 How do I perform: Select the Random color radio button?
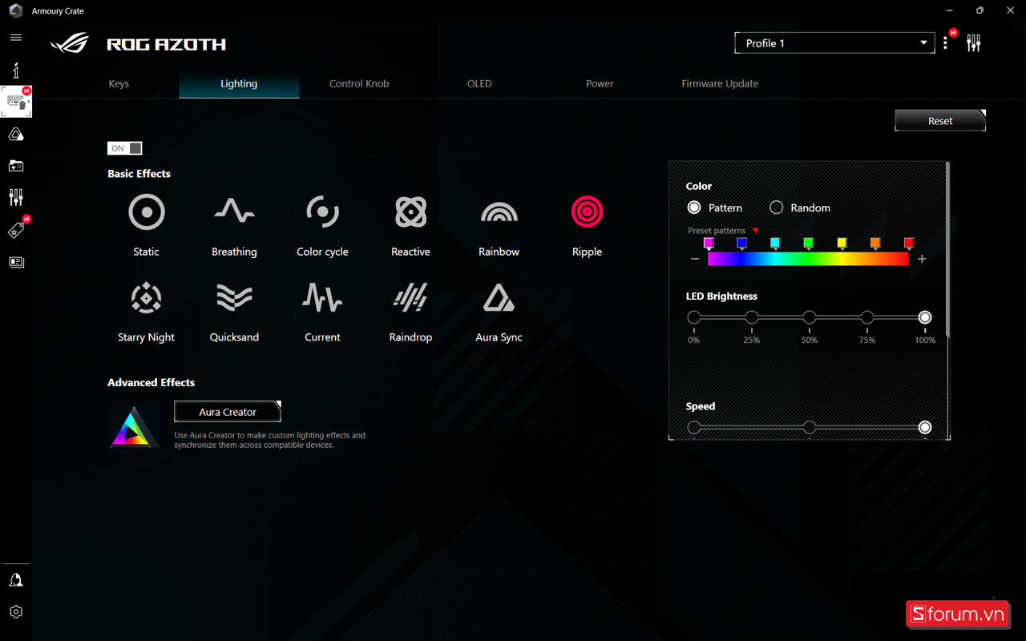click(776, 208)
